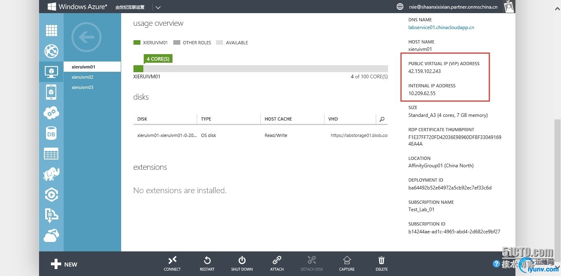
Task: Search the disks table with magnifier icon
Action: tap(382, 119)
